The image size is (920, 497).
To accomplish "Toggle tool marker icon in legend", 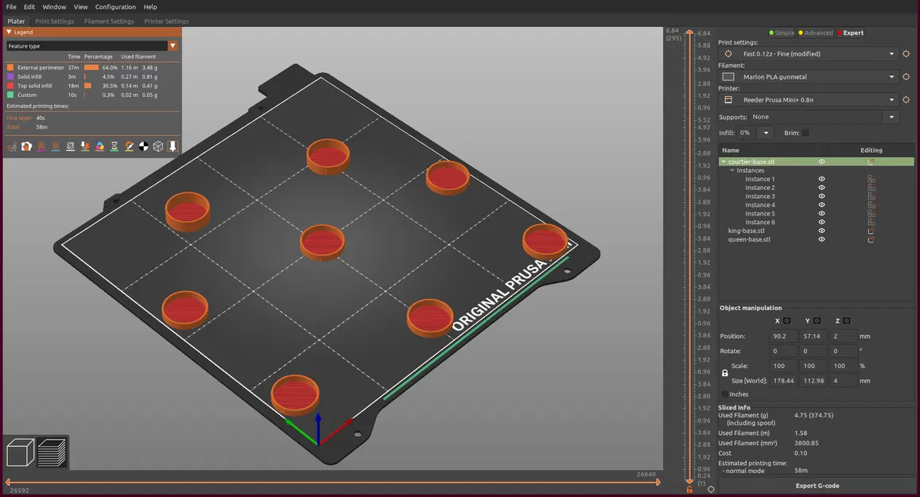I will click(173, 146).
